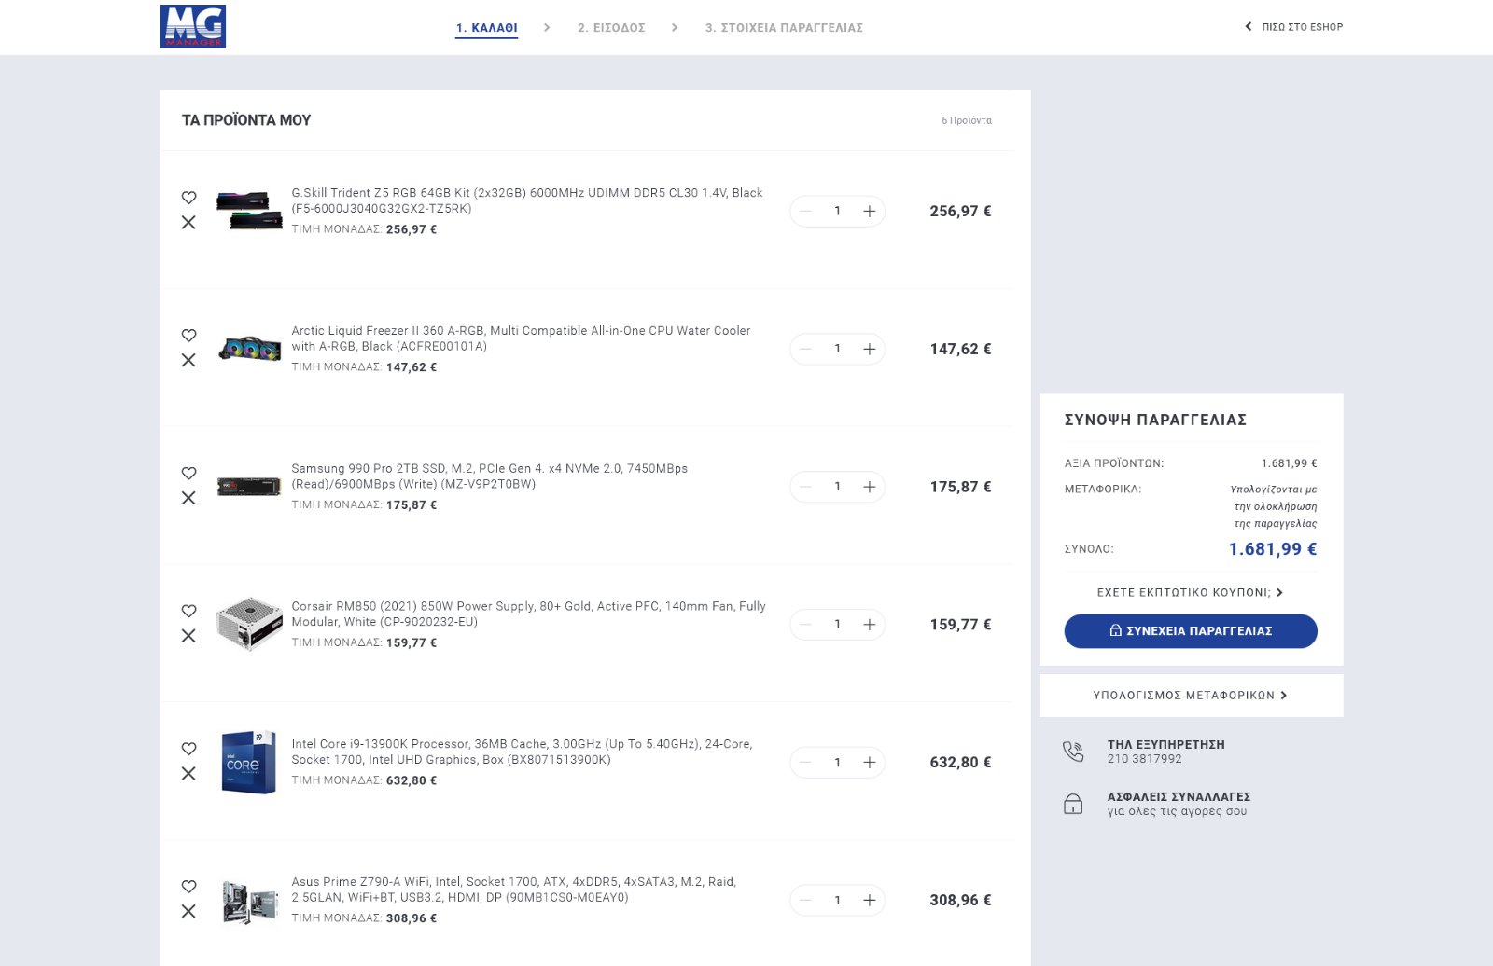Open Intel Core i9-13900K product title
This screenshot has width=1493, height=966.
[522, 752]
